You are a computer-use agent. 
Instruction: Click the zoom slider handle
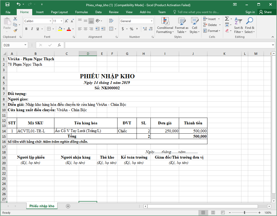245,213
